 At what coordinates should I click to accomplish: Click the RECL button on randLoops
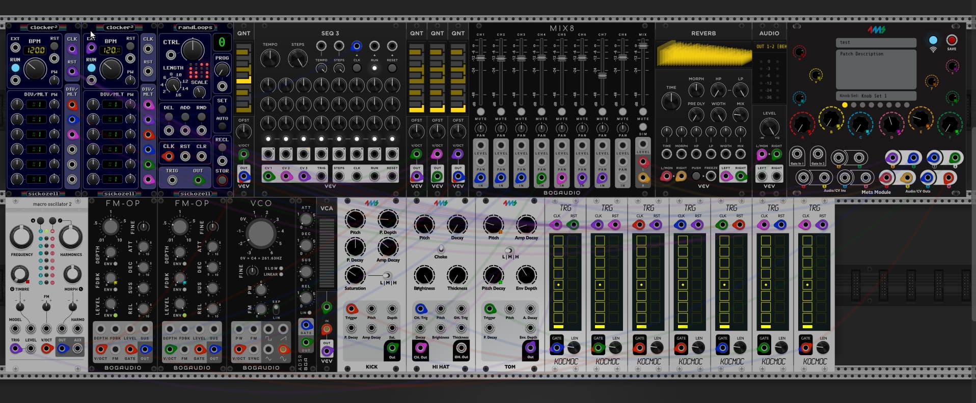click(222, 148)
